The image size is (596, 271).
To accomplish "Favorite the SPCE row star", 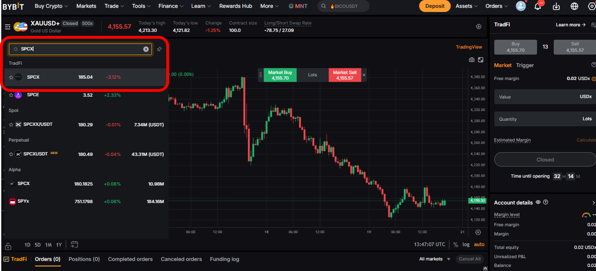I will [11, 95].
